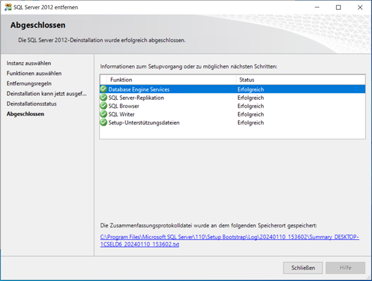372x281 pixels.
Task: Click the green checkmark beside Setup-Unterstützungsdateien
Action: [103, 123]
